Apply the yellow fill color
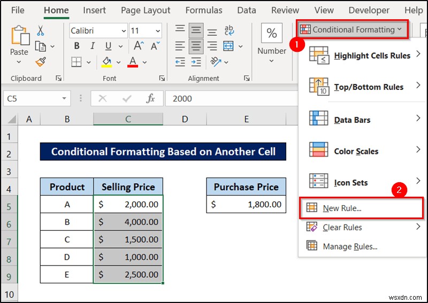The height and width of the screenshot is (303, 428). tap(106, 62)
